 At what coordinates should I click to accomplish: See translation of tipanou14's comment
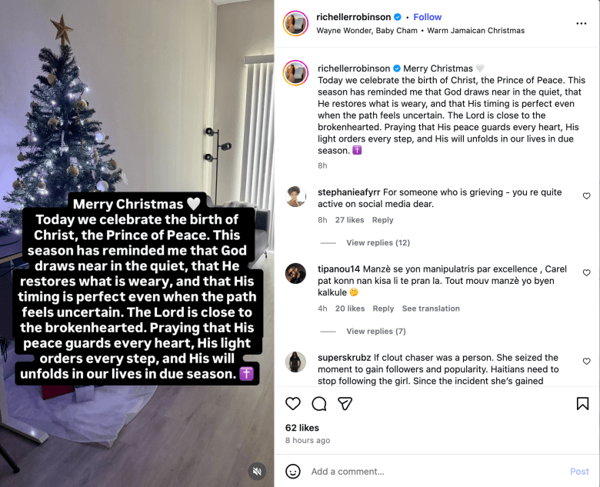click(431, 309)
